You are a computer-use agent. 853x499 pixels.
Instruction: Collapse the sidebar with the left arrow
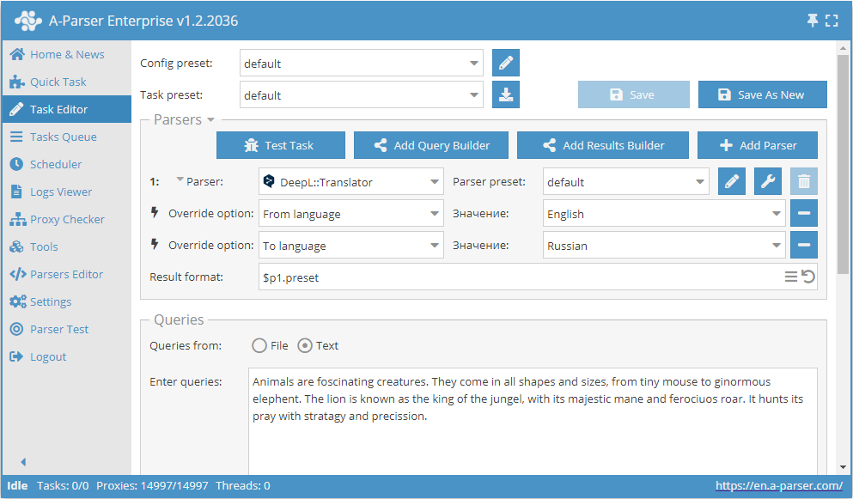[x=23, y=462]
